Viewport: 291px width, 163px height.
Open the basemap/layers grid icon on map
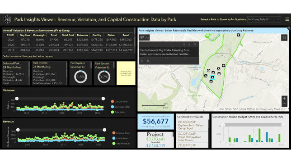click(x=284, y=38)
